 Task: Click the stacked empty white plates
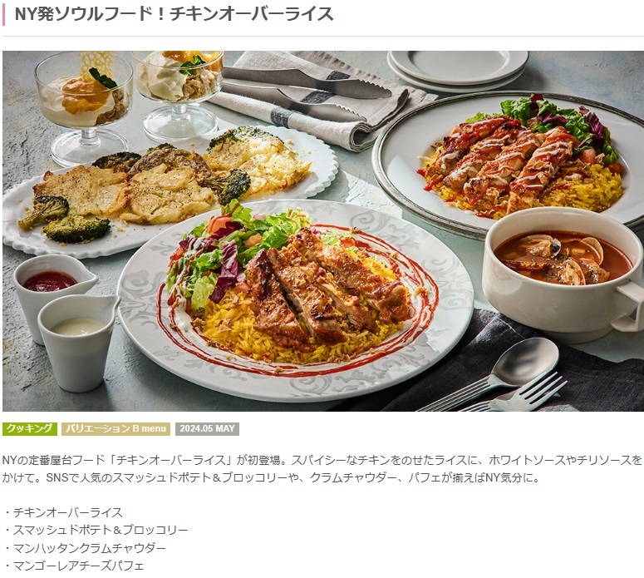coord(457,70)
